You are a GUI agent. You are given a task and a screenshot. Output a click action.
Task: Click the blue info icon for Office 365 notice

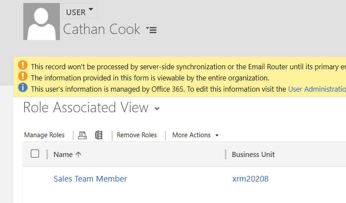[x=23, y=89]
